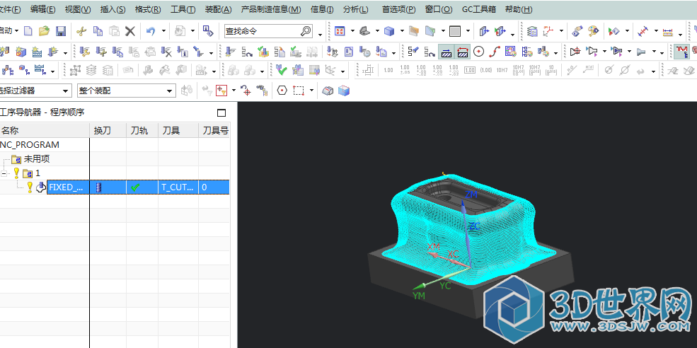Click the 刀具 column header
Viewport: 697px width, 348px height.
[x=178, y=131]
